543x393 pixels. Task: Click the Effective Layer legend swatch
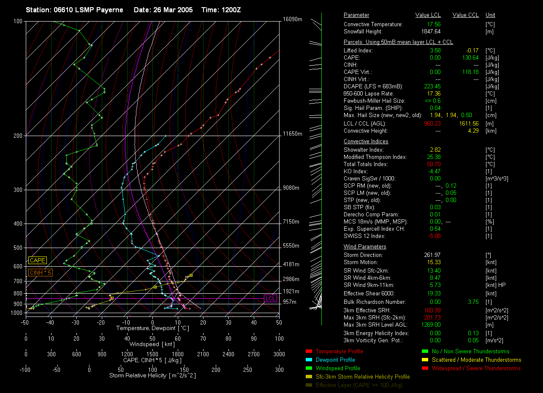[308, 385]
